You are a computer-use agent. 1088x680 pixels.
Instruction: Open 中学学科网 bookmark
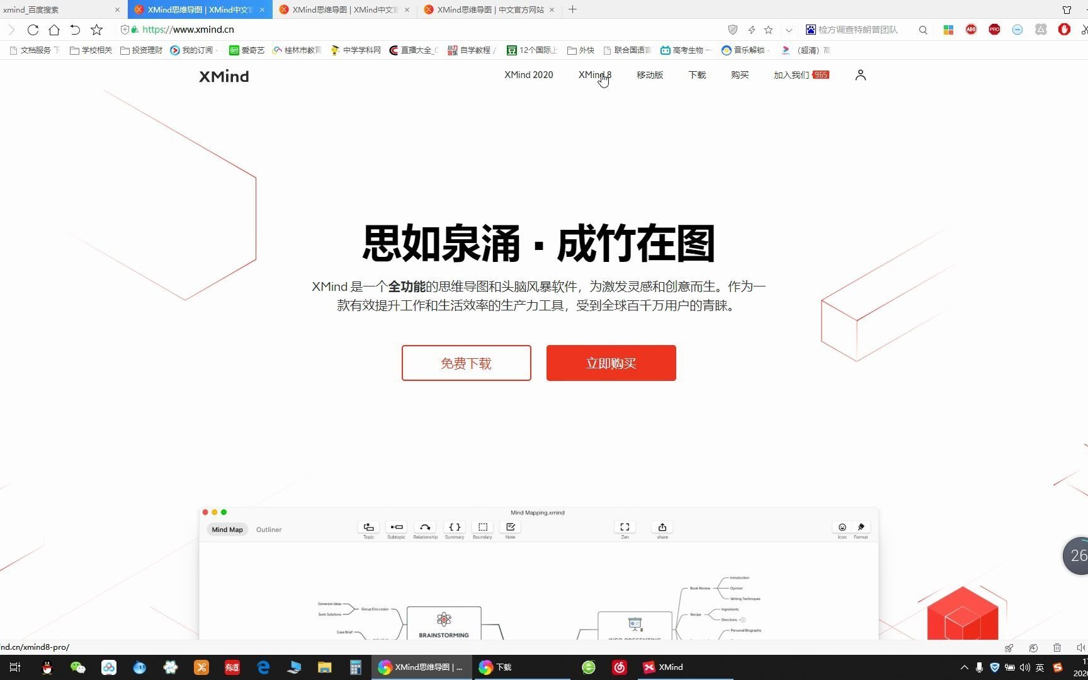click(356, 50)
